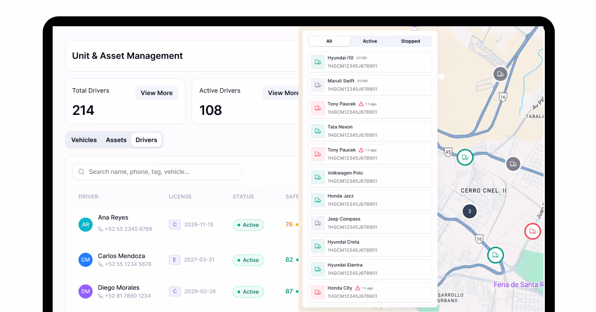
Task: Open the Volkswagen Polo vehicle row
Action: tap(370, 177)
